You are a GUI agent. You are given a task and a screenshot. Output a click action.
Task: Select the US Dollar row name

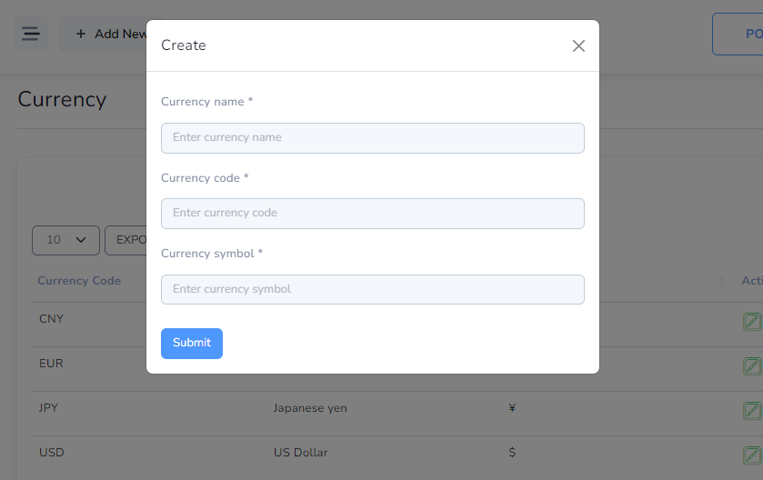301,453
